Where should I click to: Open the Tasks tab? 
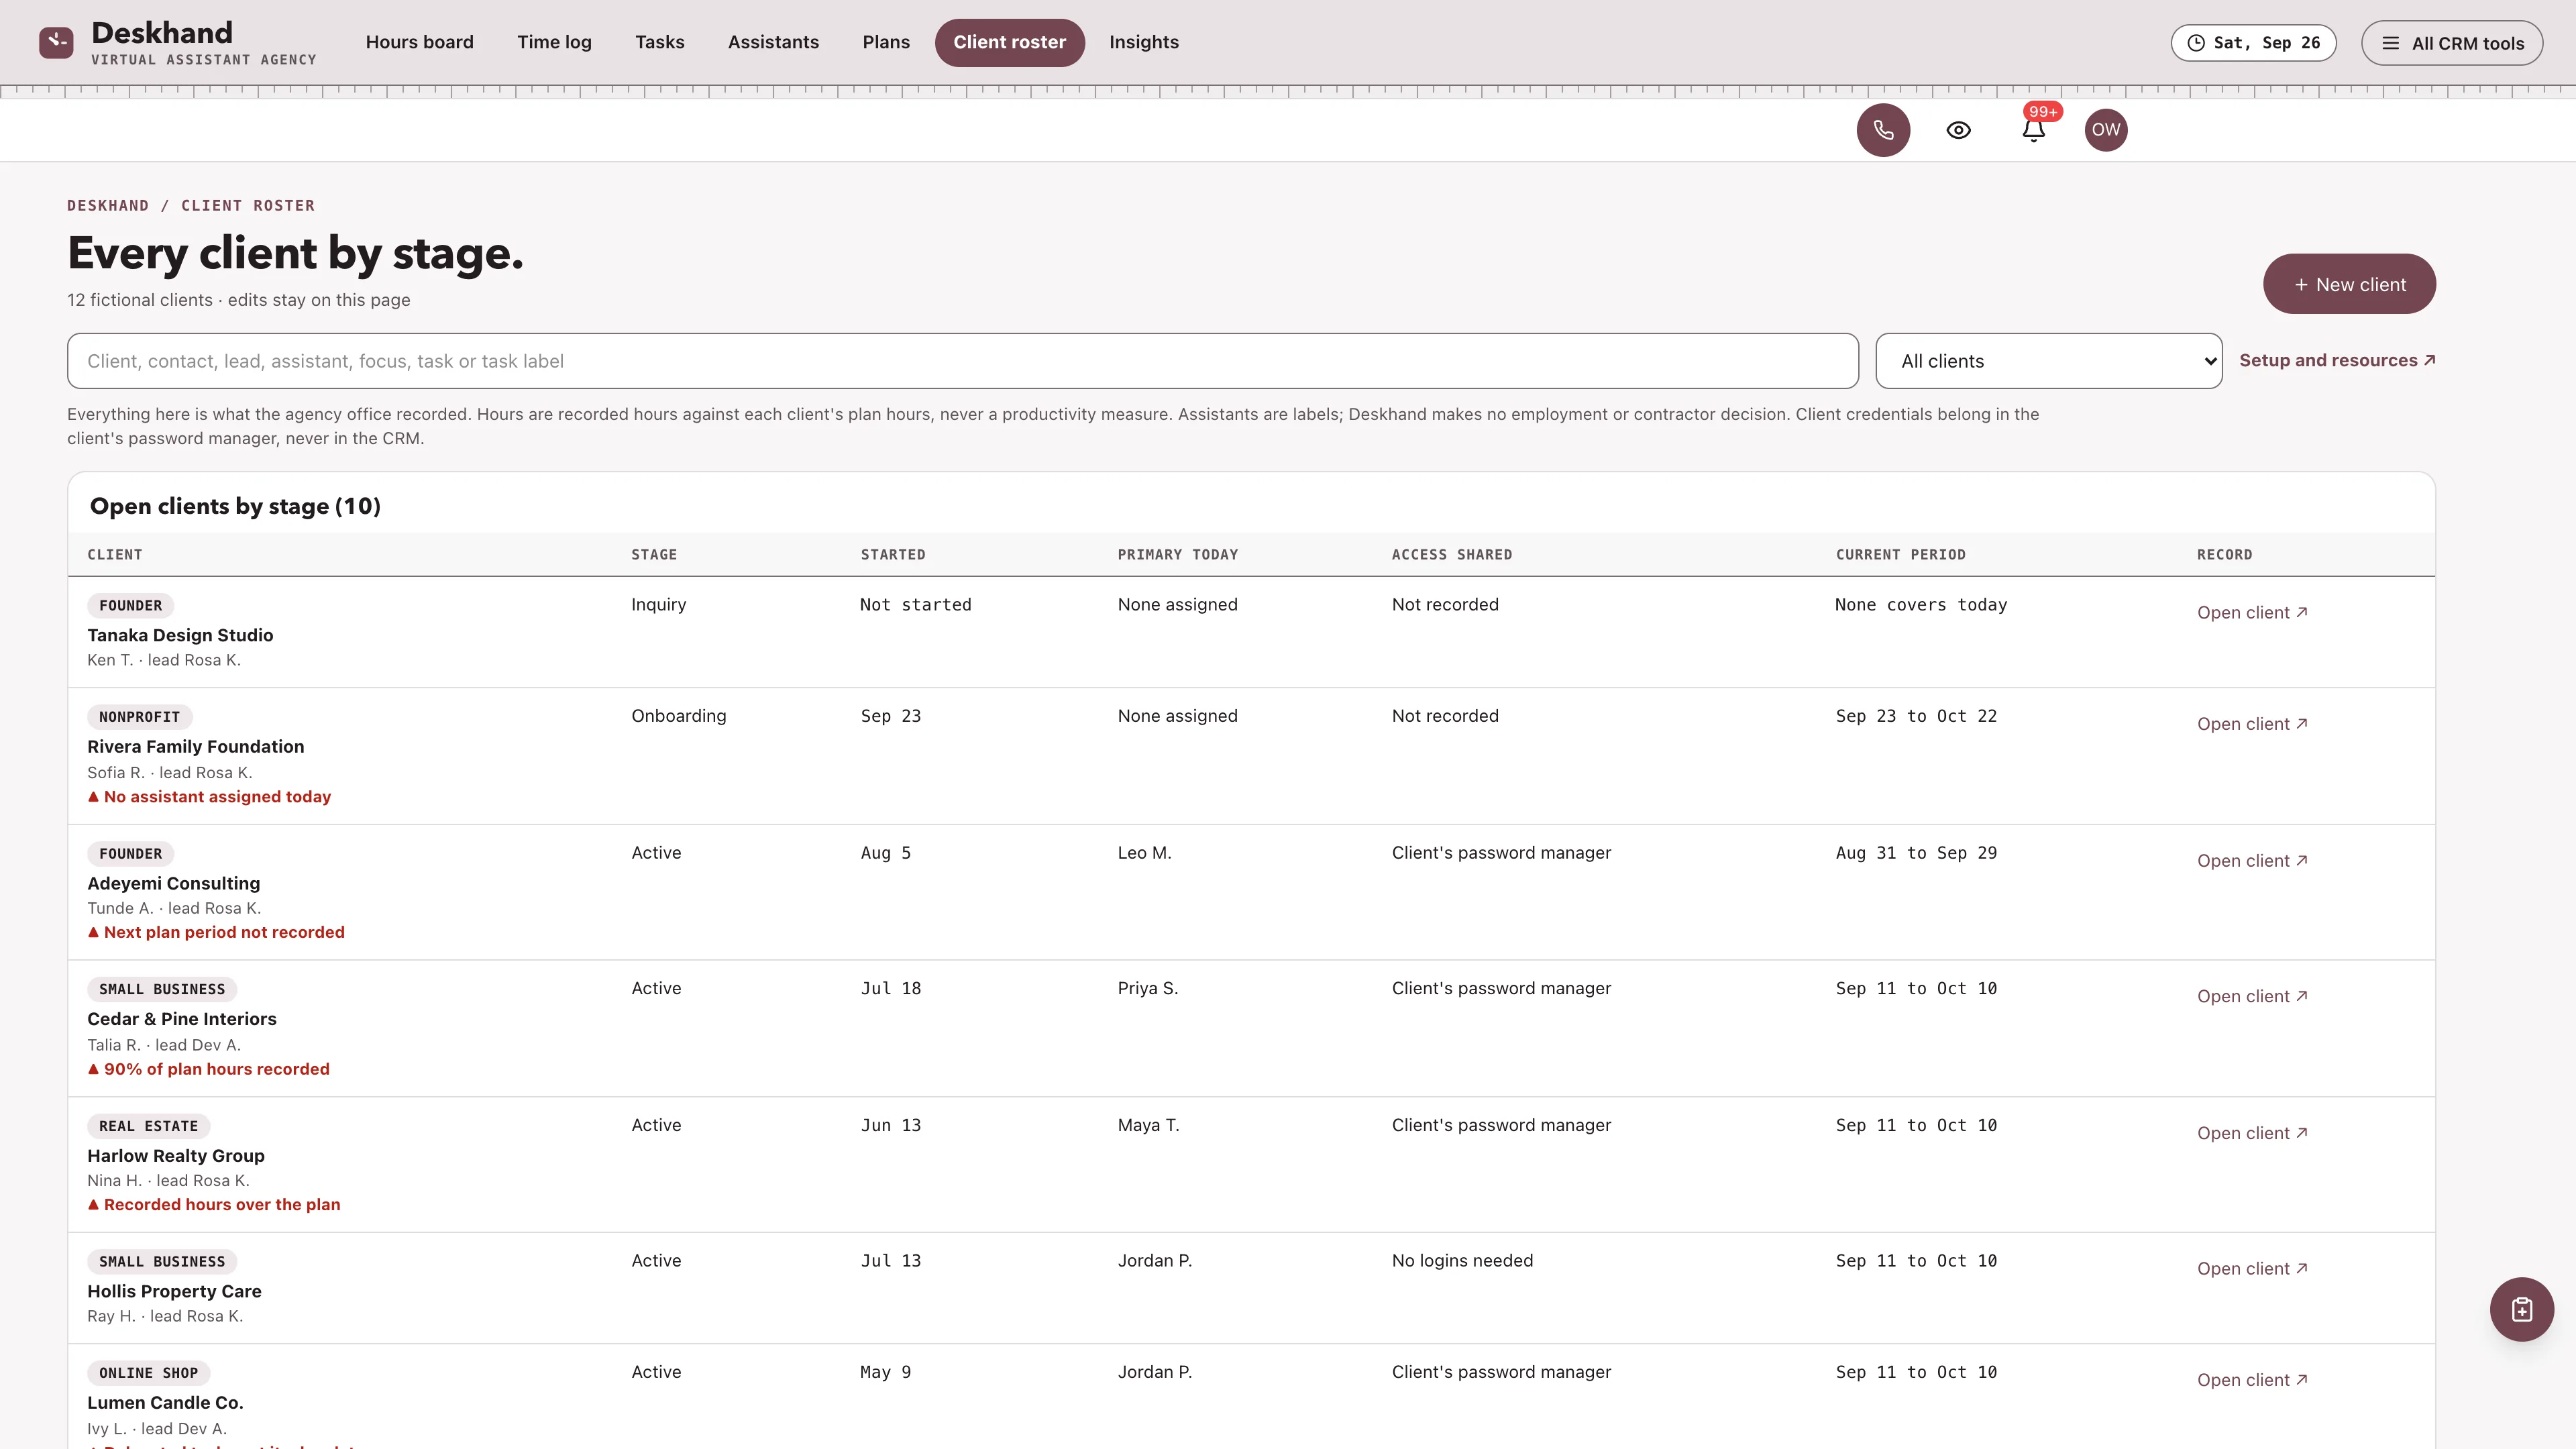pos(659,42)
